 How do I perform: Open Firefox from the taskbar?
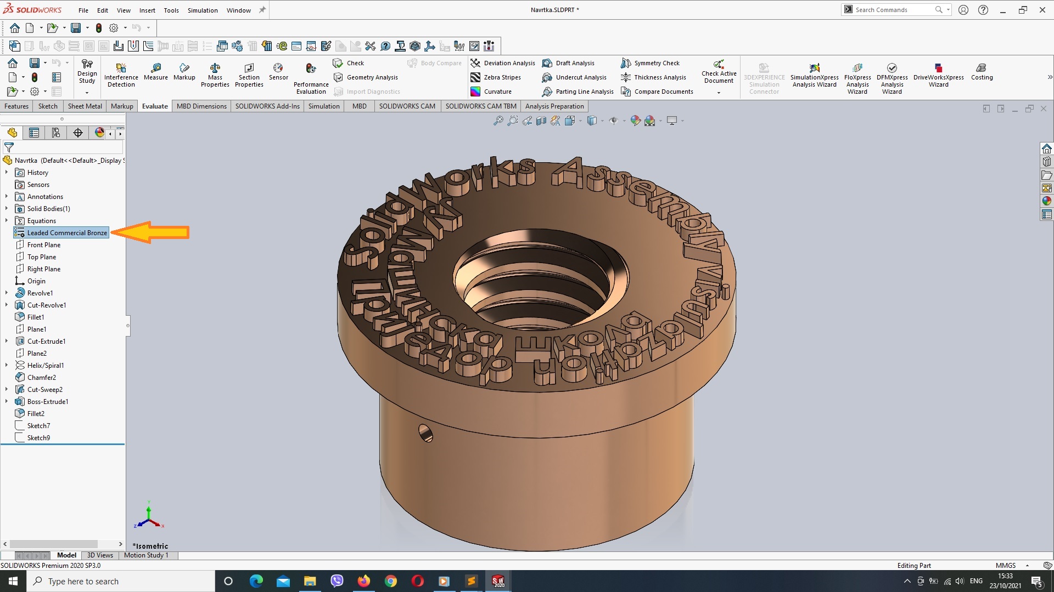click(x=363, y=581)
